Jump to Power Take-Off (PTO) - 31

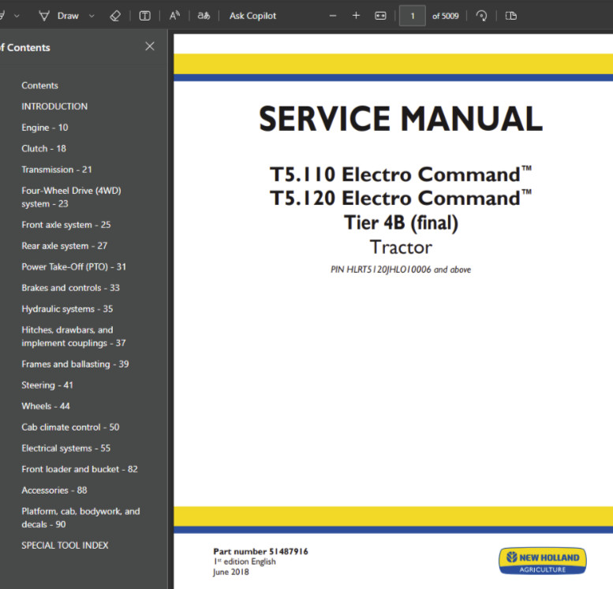pos(74,267)
